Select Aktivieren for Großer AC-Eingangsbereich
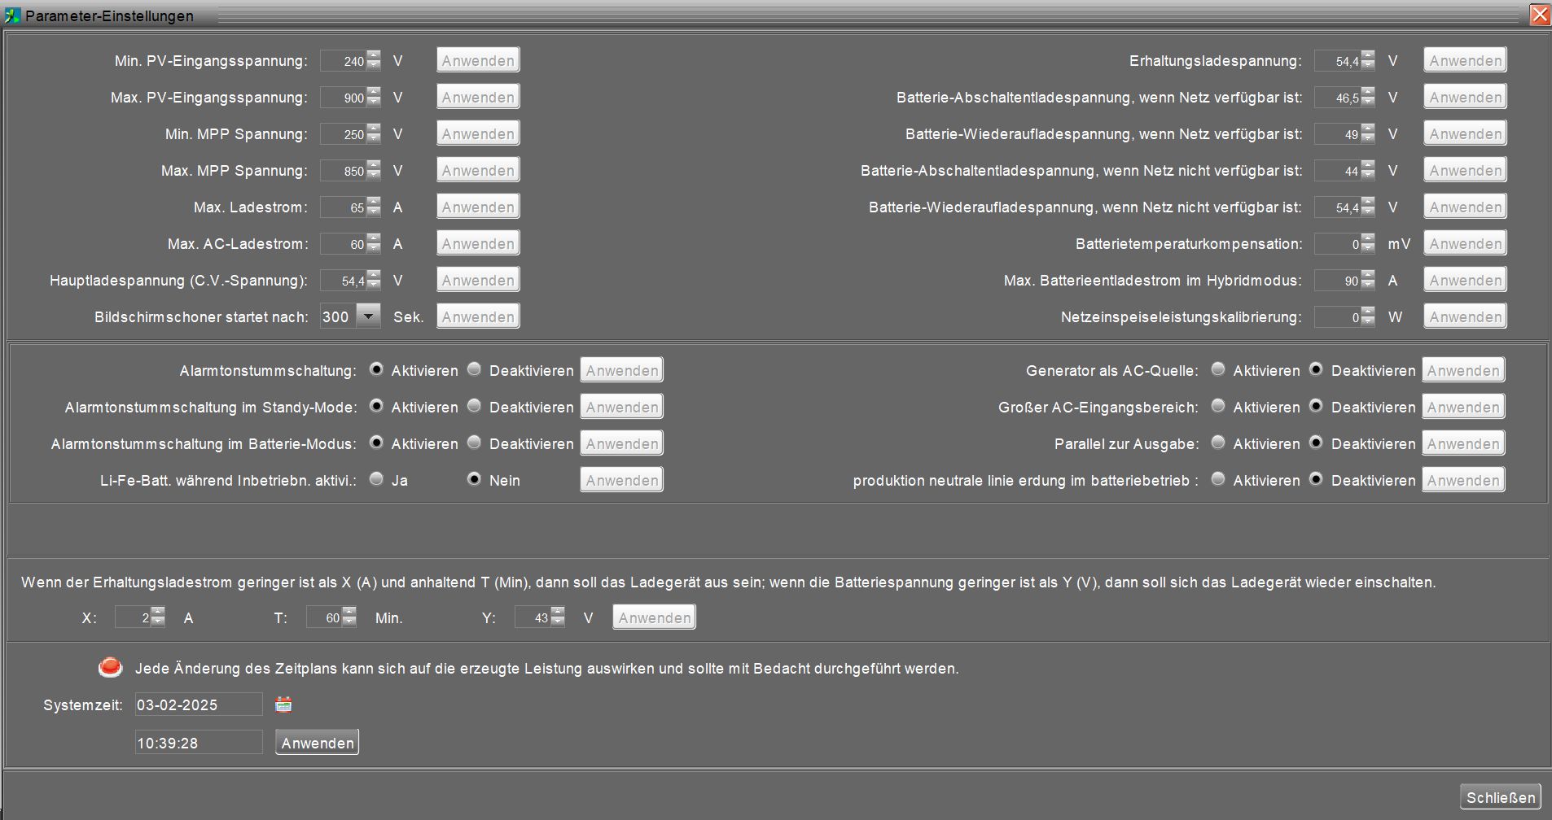This screenshot has height=820, width=1552. [x=1218, y=406]
